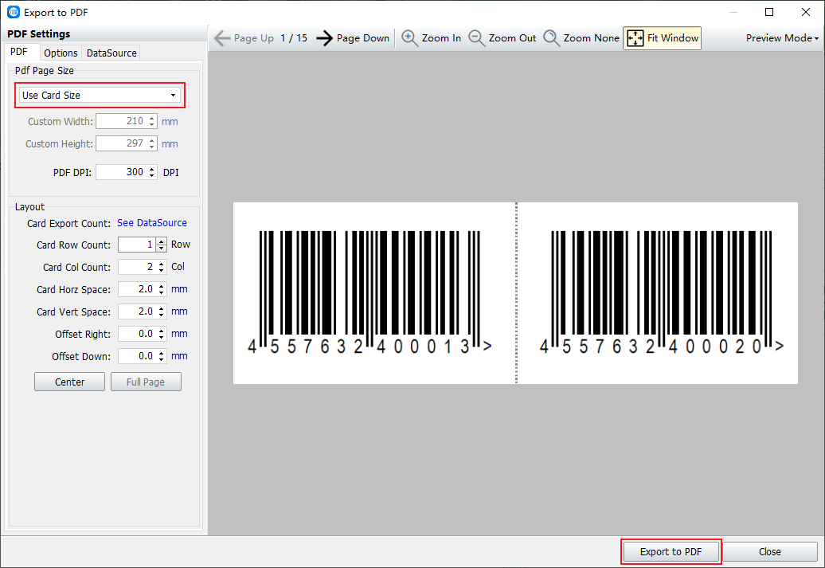Click the barcode preview ending in 400020
Viewport: 825px width, 568px height.
(x=662, y=292)
